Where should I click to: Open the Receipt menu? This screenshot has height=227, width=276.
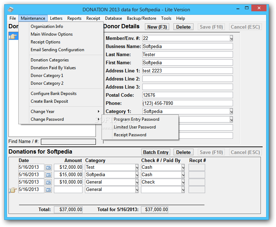coord(93,18)
